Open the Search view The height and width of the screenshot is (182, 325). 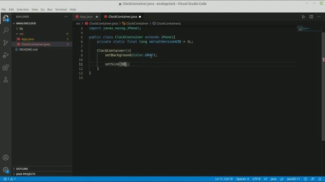coord(6,30)
